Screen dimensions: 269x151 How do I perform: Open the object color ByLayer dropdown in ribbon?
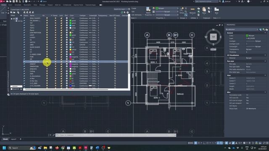[167, 8]
